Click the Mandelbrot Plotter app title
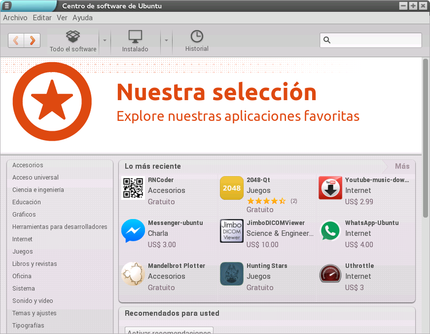Screen dimensions: 430x334 [177, 265]
